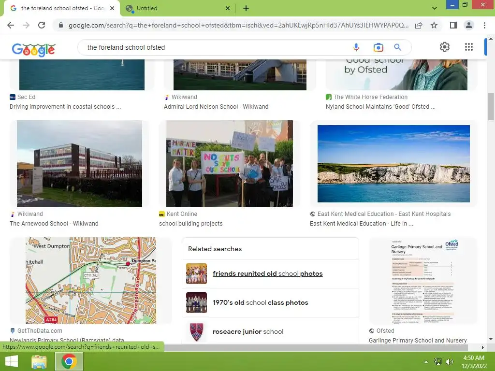495x371 pixels.
Task: Click the friends reunited related thumbnail
Action: point(196,273)
